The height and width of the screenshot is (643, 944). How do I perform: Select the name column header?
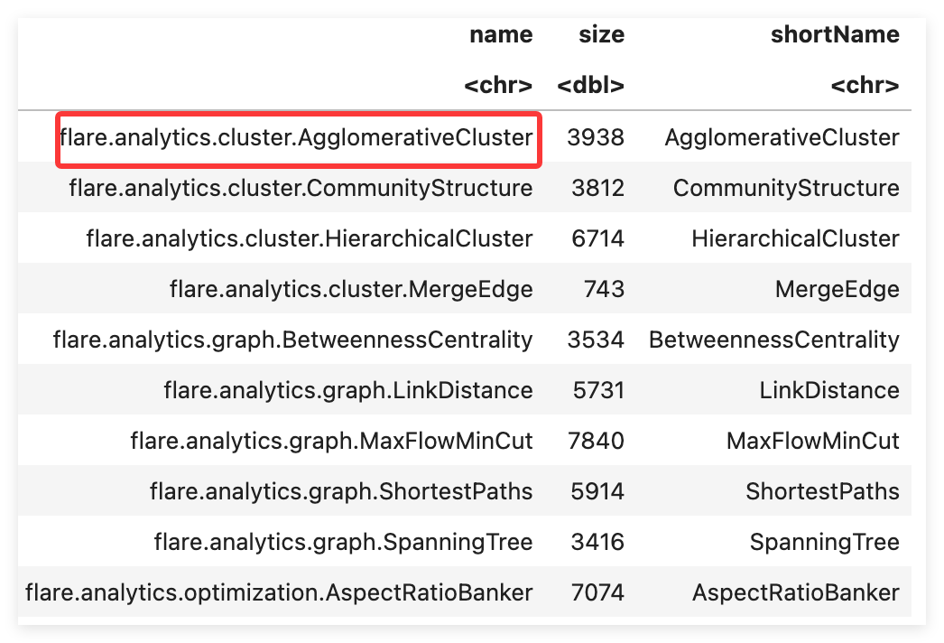[x=501, y=35]
